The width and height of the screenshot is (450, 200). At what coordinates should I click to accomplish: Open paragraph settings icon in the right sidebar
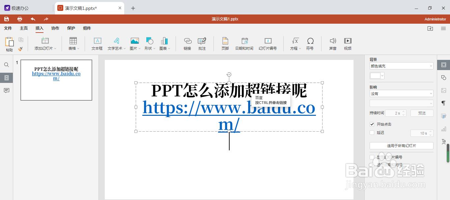click(x=443, y=103)
